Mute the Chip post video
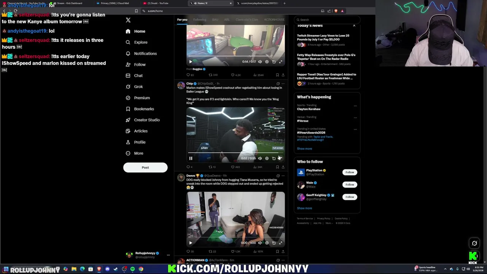The image size is (487, 274). tap(260, 158)
